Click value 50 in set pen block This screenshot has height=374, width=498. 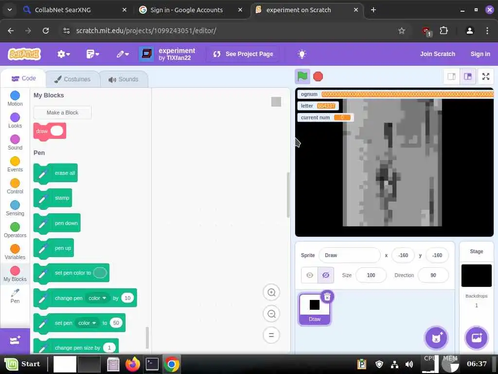pyautogui.click(x=116, y=323)
